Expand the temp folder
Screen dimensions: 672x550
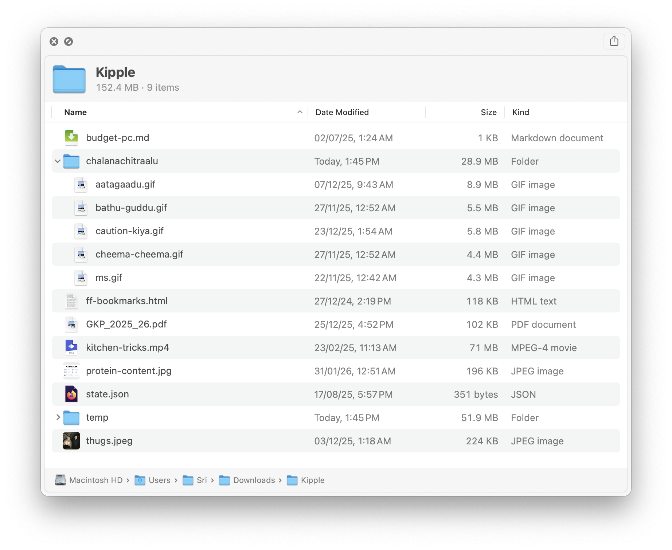[x=58, y=417]
